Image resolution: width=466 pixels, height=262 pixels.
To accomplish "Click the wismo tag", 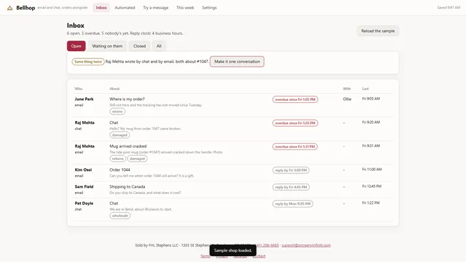I will (117, 111).
